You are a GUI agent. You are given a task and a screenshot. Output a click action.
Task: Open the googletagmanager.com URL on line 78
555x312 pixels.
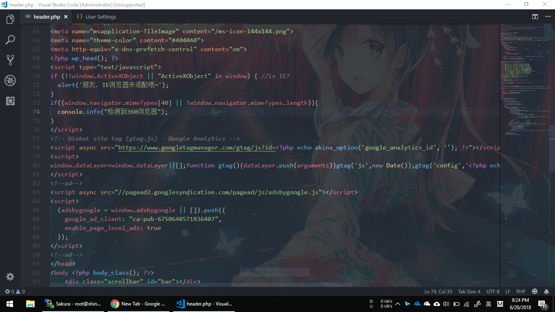click(x=197, y=147)
